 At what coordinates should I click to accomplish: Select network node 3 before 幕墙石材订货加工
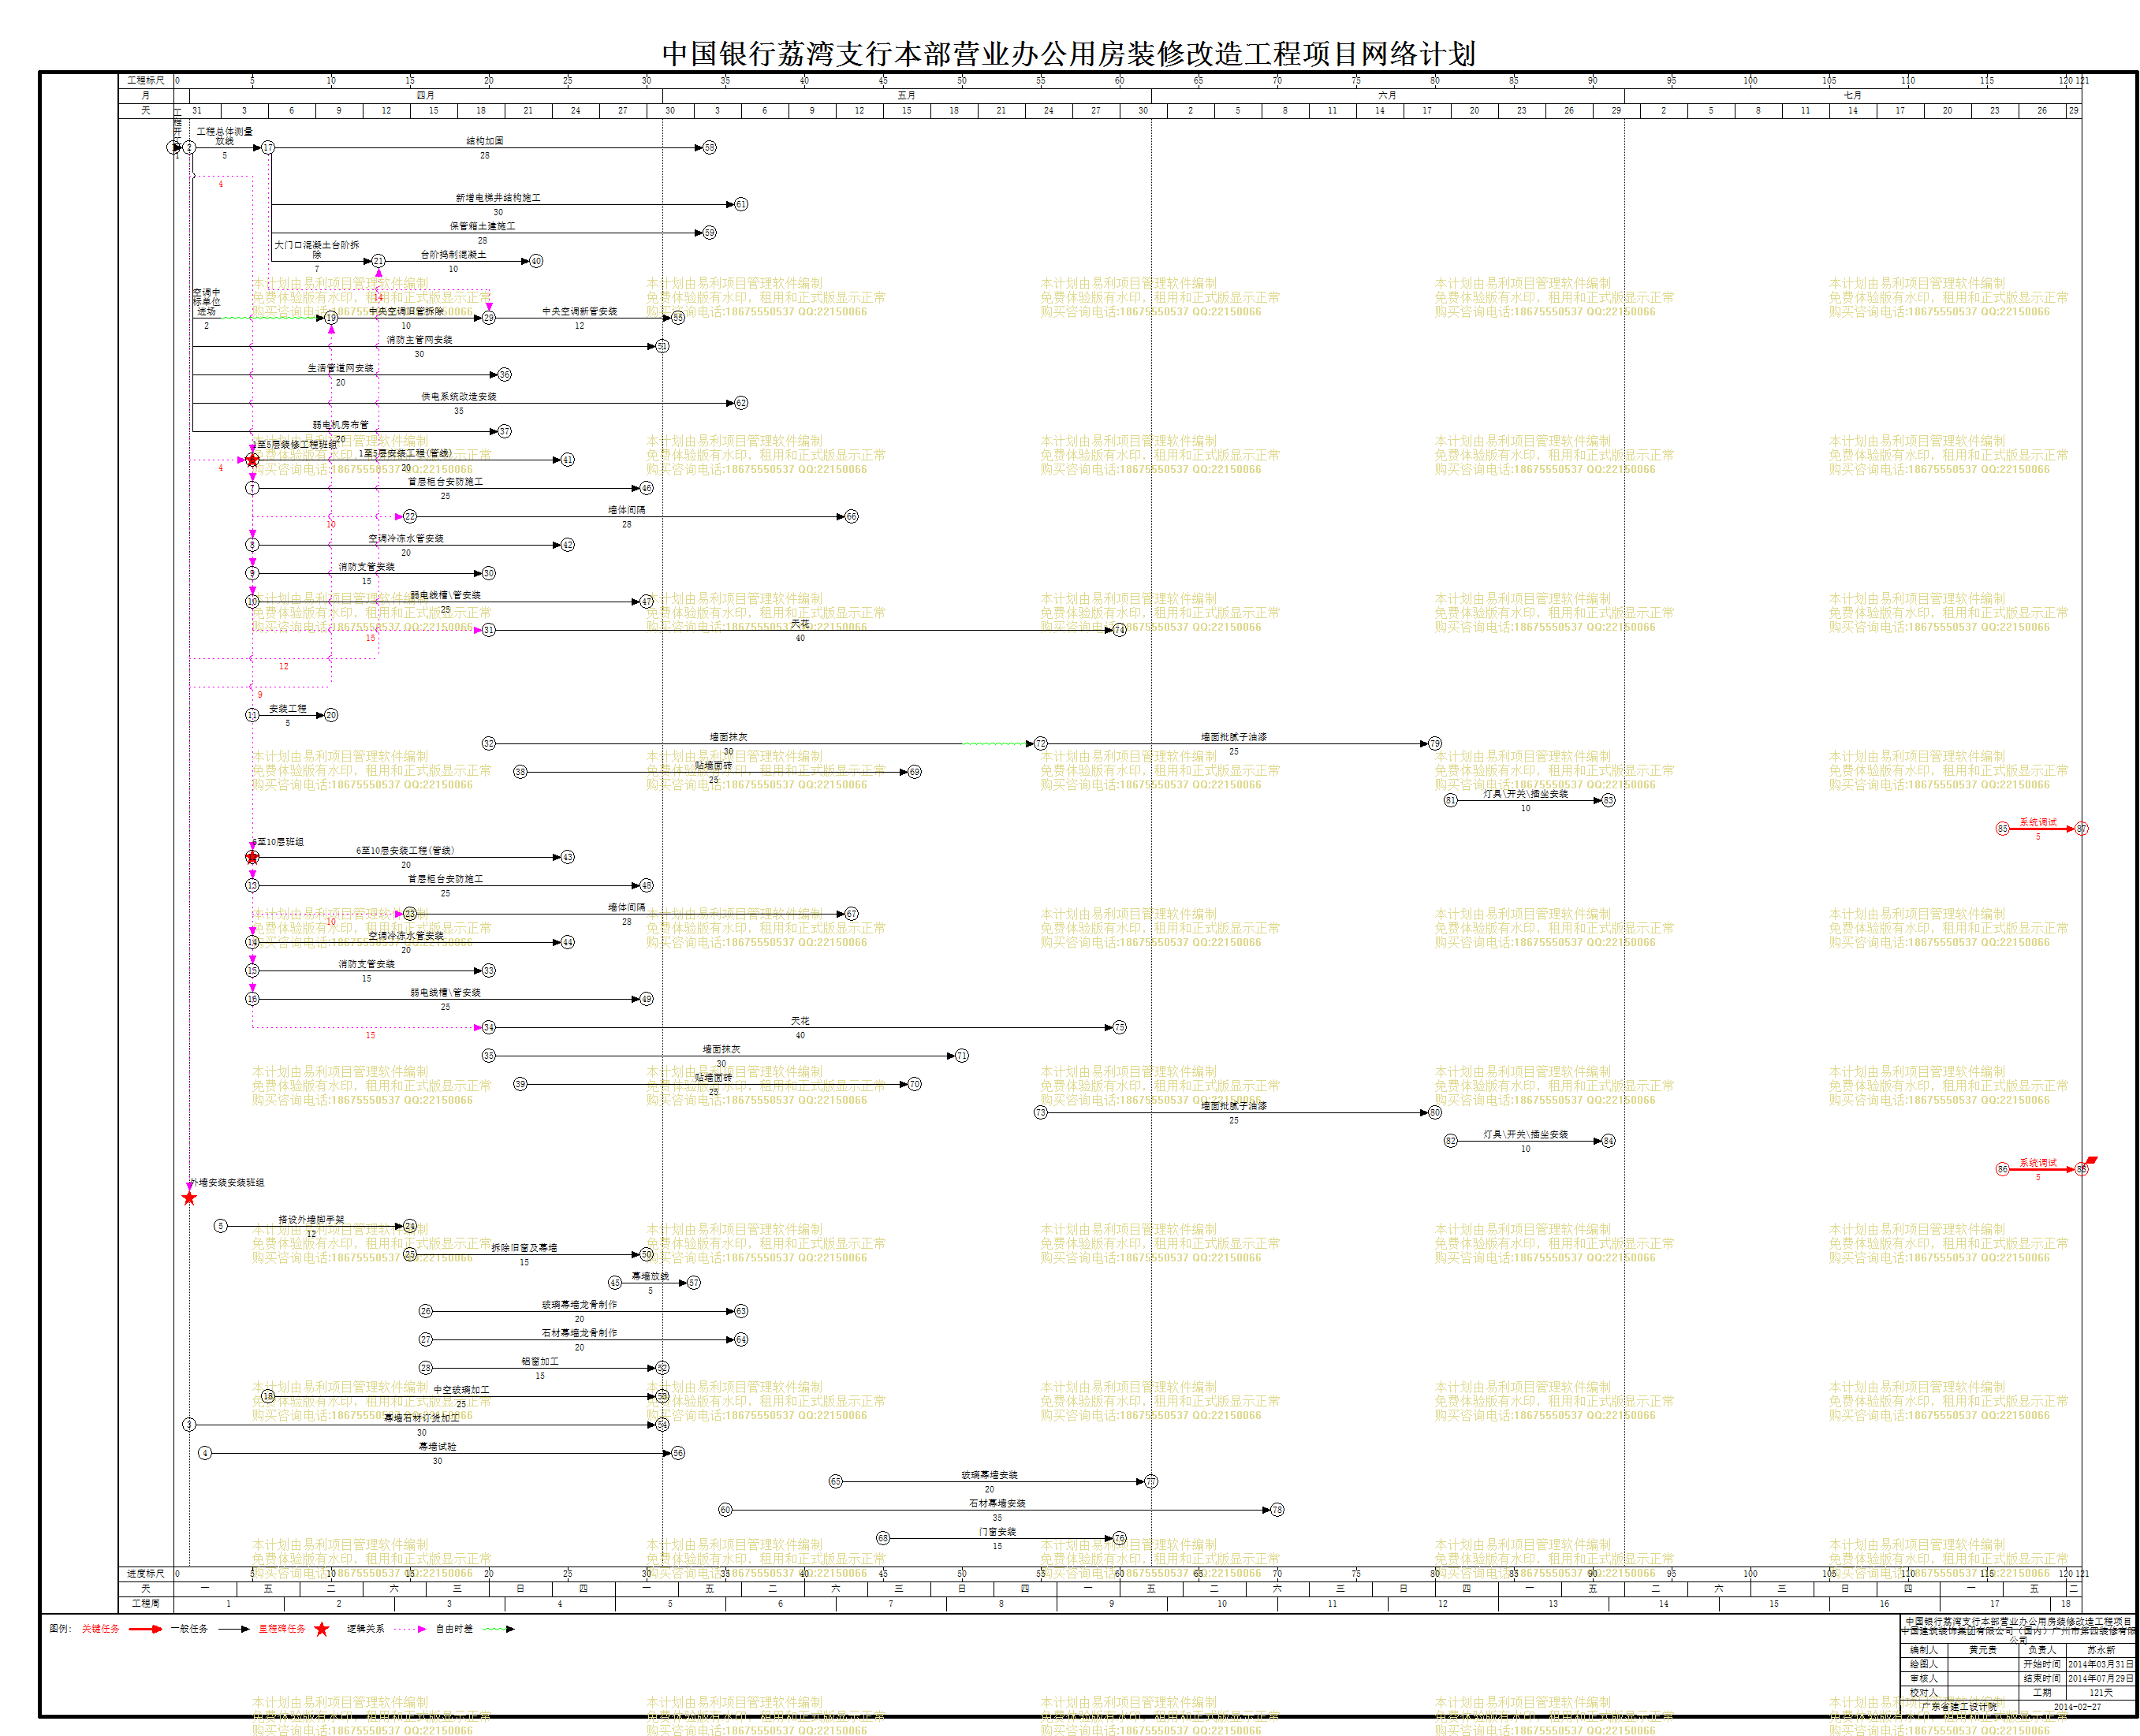pos(189,1425)
